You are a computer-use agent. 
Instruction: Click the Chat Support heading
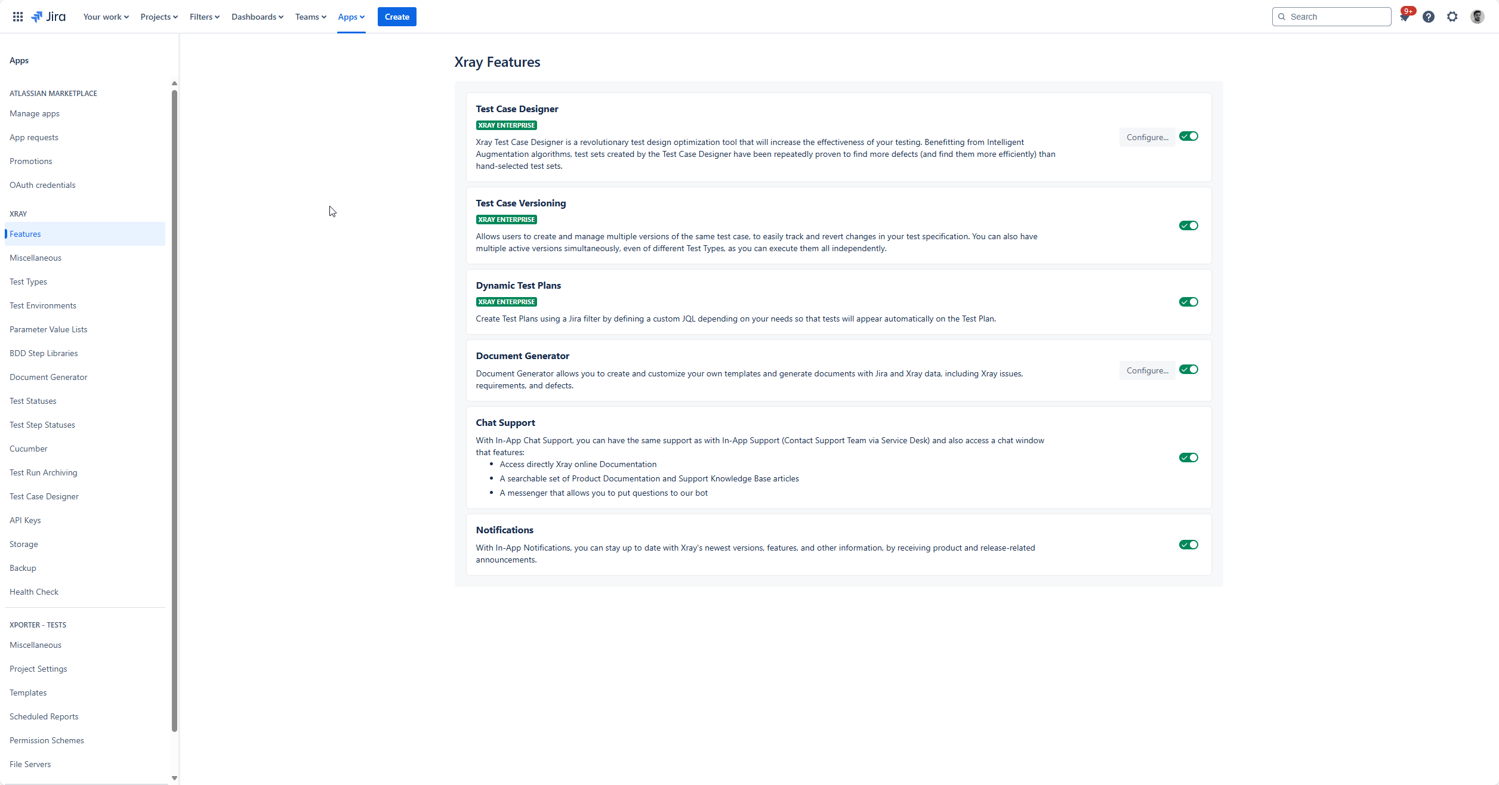point(505,422)
